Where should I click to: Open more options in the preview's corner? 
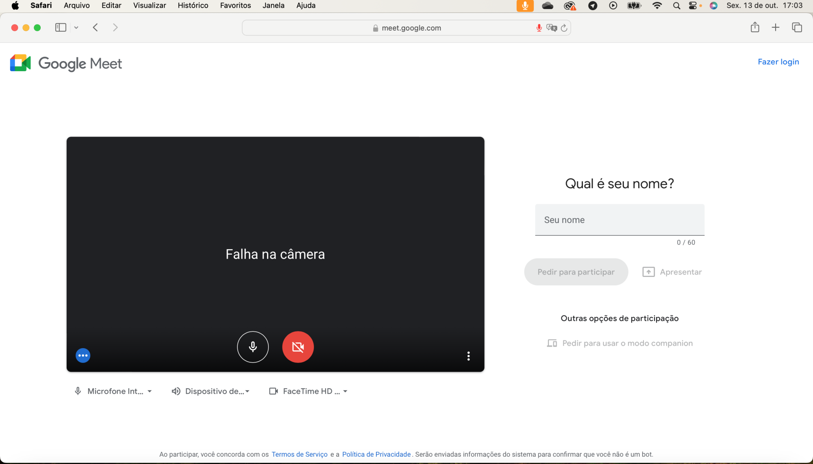click(468, 356)
